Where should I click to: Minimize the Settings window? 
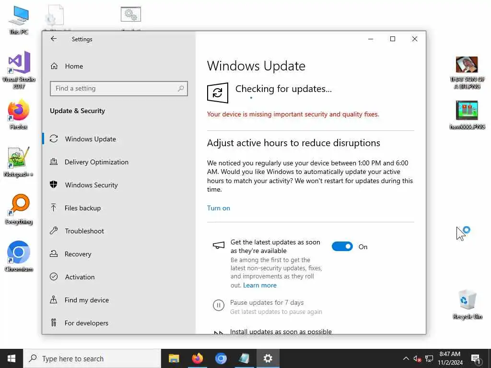pyautogui.click(x=371, y=39)
